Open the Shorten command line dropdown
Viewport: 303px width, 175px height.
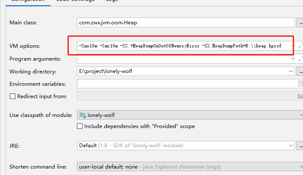pyautogui.click(x=190, y=166)
